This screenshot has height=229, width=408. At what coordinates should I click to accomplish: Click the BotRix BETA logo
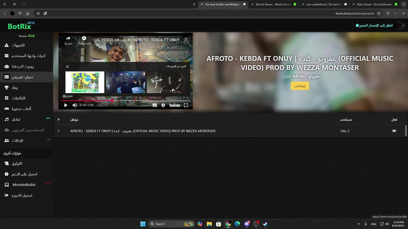pyautogui.click(x=21, y=26)
